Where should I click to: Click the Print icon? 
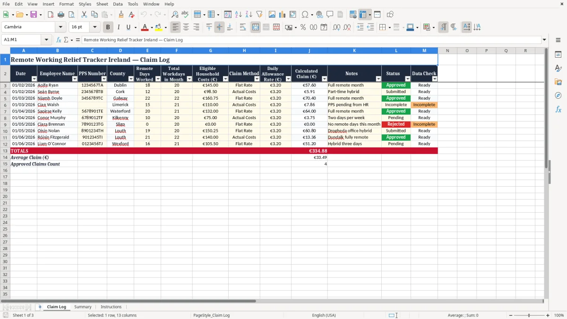(x=61, y=15)
